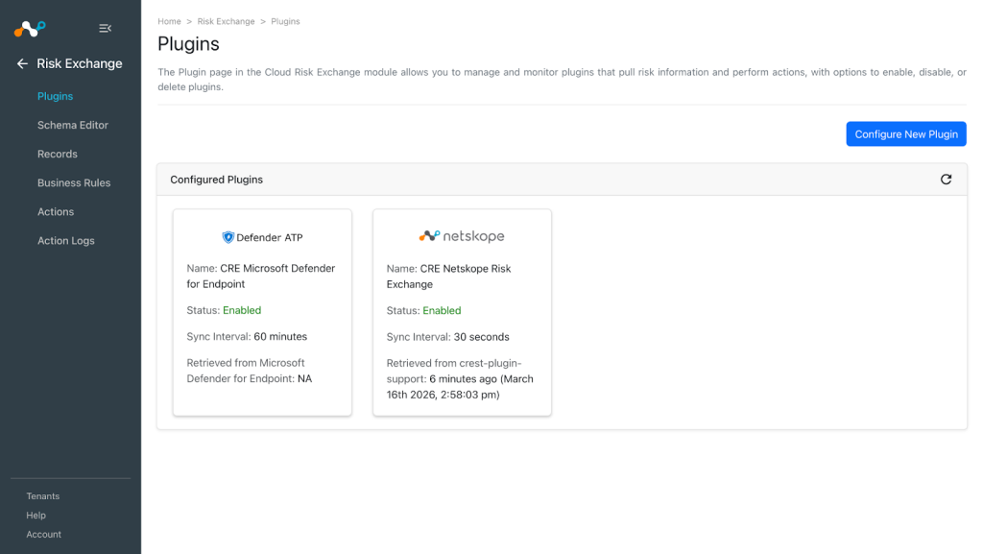Open Plugins in the sidebar

click(55, 96)
